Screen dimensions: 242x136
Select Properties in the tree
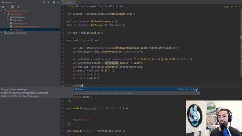17,20
